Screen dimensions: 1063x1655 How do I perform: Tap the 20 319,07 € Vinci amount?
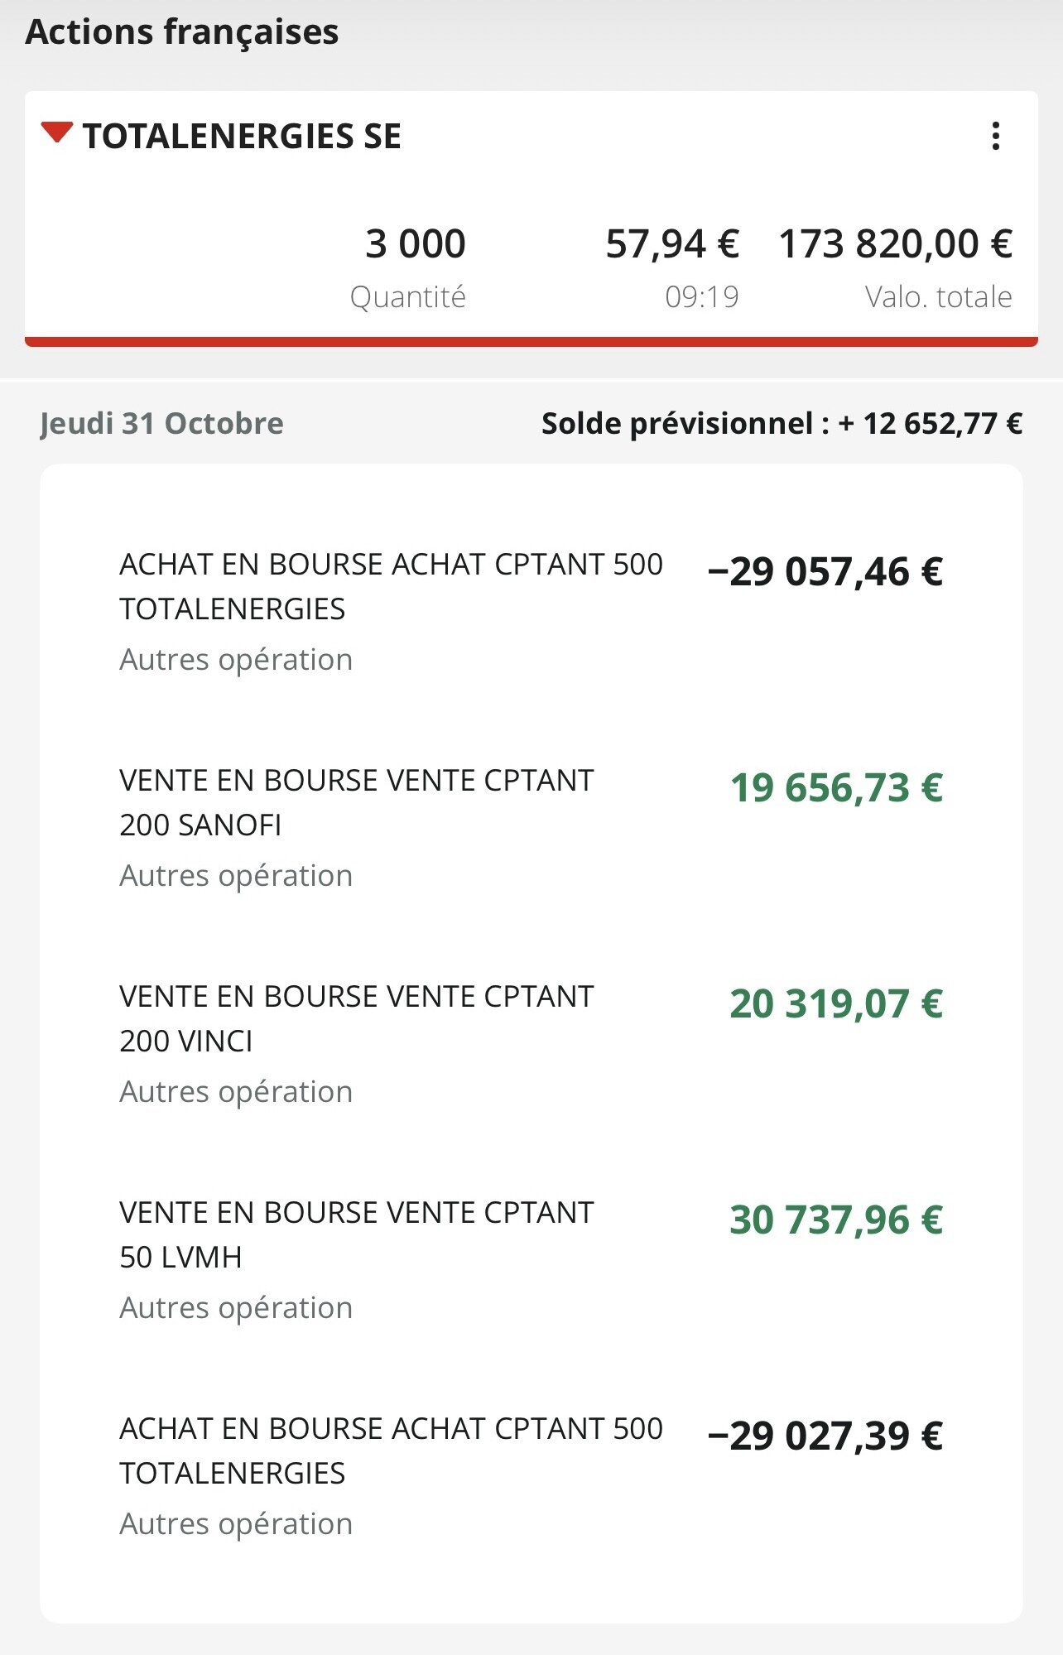836,1004
